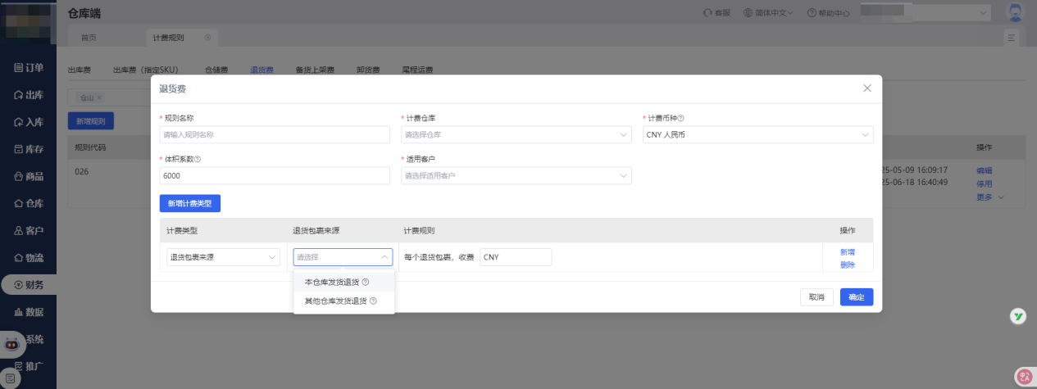This screenshot has height=389, width=1037.
Task: Click help icon beside 计费币种 label
Action: [x=681, y=119]
